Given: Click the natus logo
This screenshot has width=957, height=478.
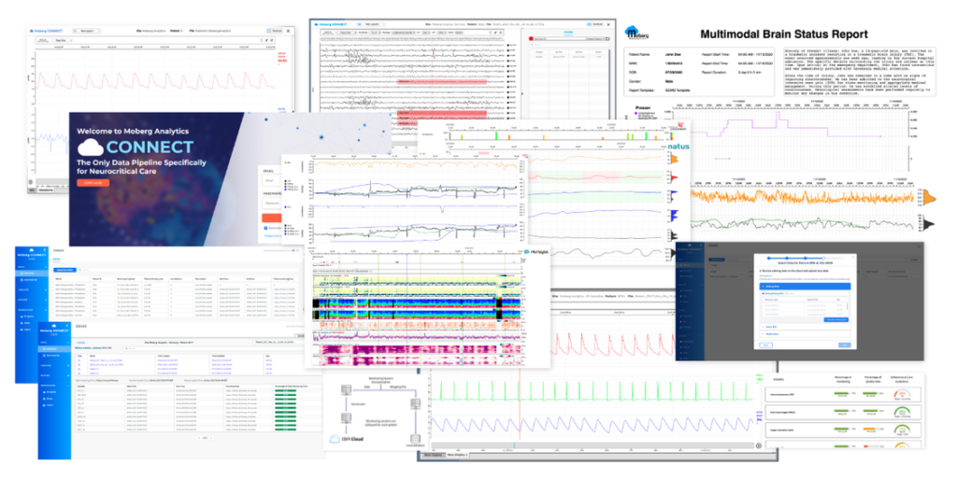Looking at the screenshot, I should 678,147.
